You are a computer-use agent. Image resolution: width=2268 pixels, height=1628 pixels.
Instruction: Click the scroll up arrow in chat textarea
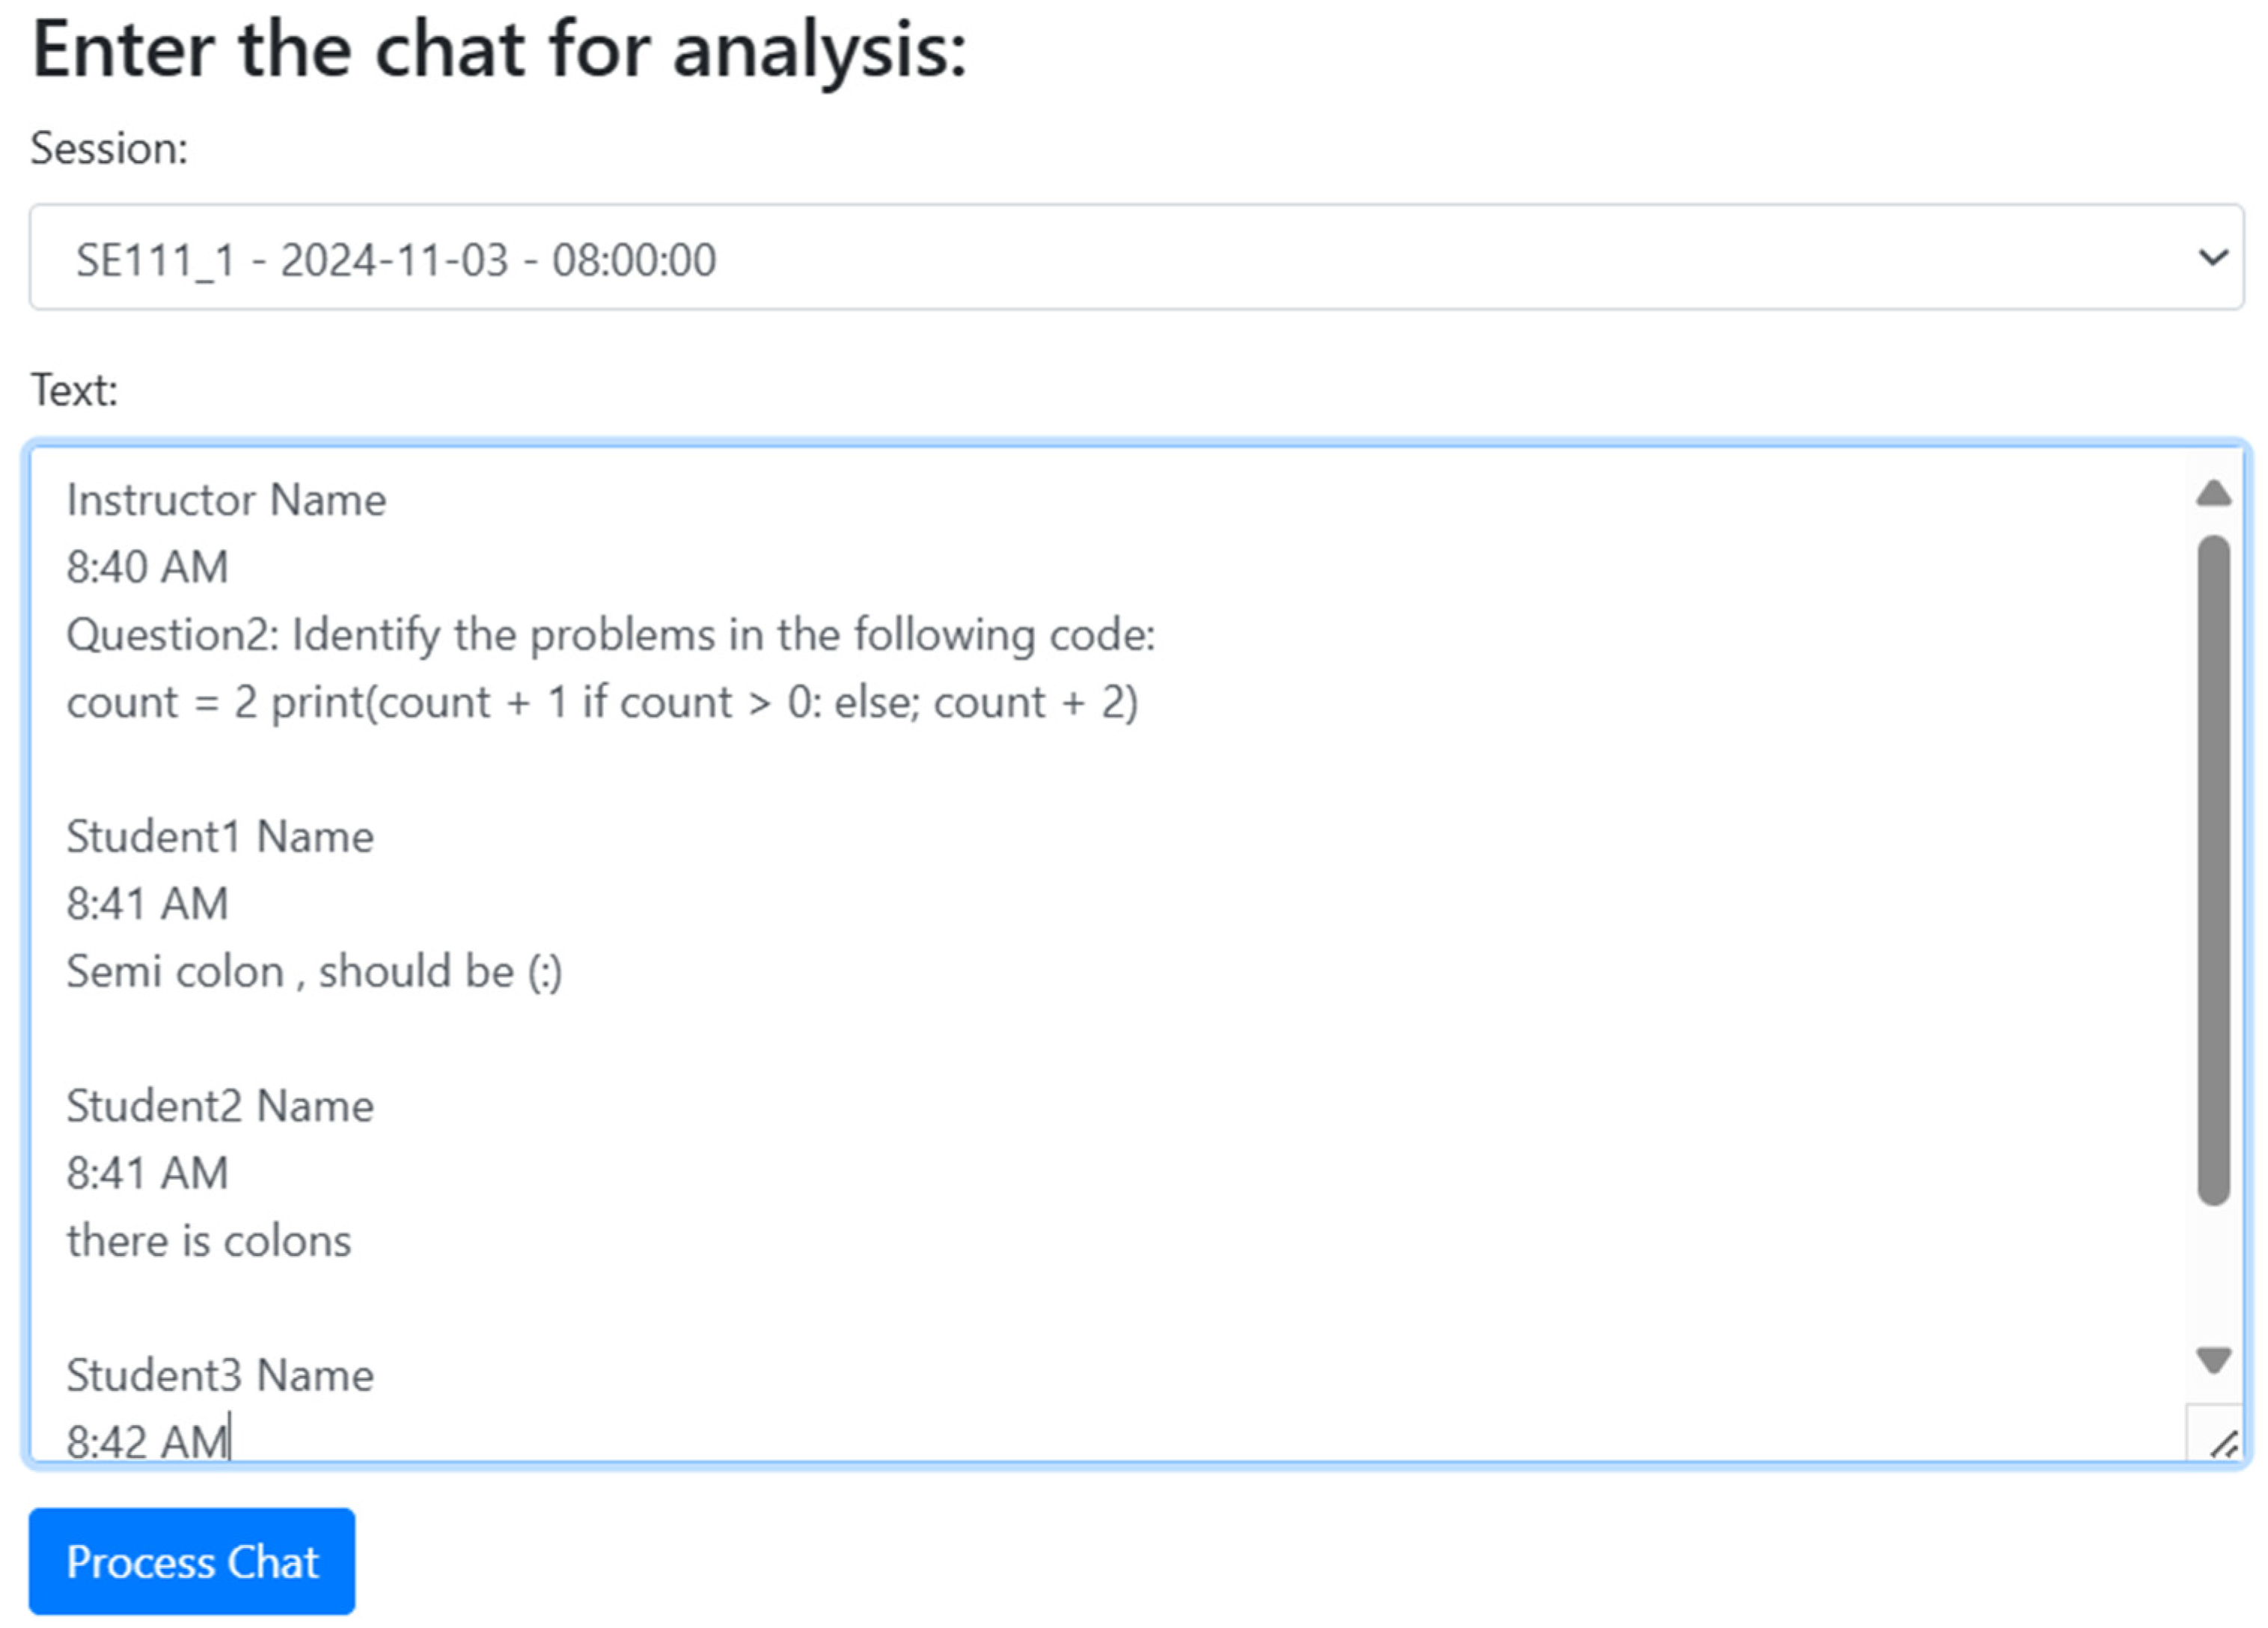(2213, 493)
